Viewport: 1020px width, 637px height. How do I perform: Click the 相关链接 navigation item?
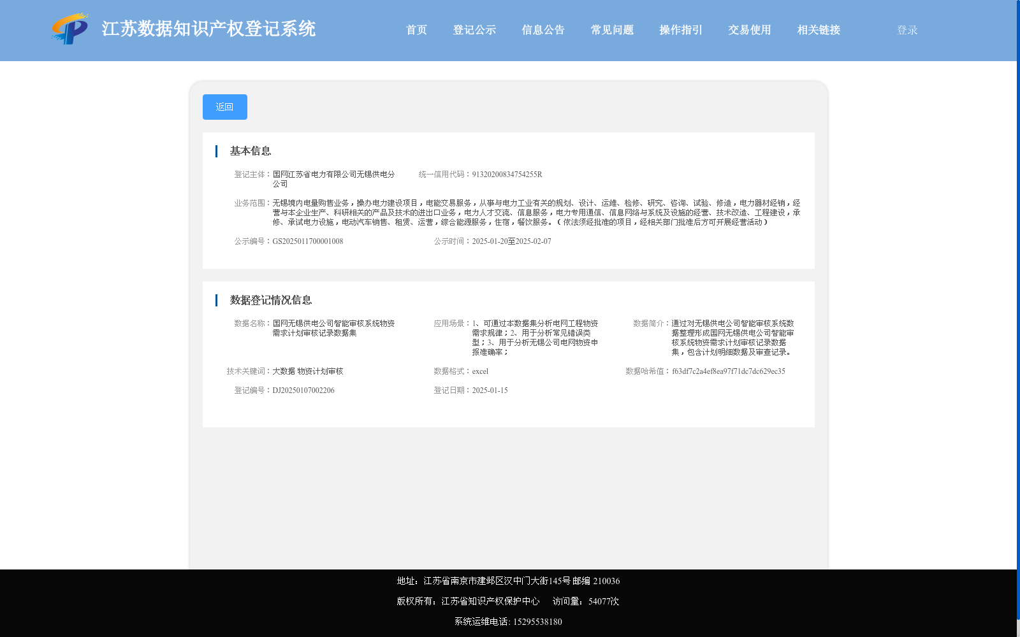819,30
